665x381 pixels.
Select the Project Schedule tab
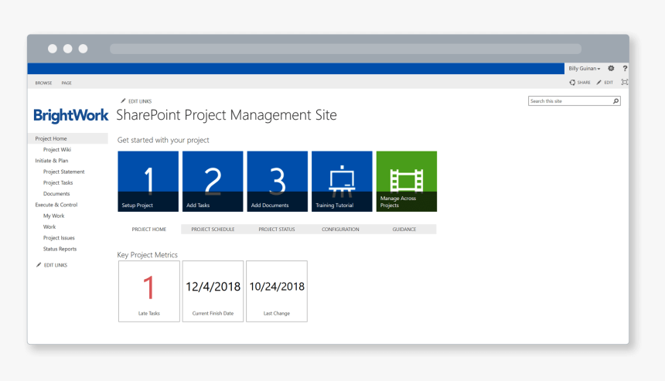coord(213,230)
